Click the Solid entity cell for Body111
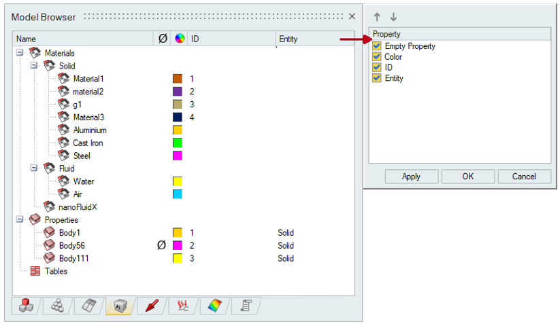This screenshot has height=324, width=560. tap(286, 258)
